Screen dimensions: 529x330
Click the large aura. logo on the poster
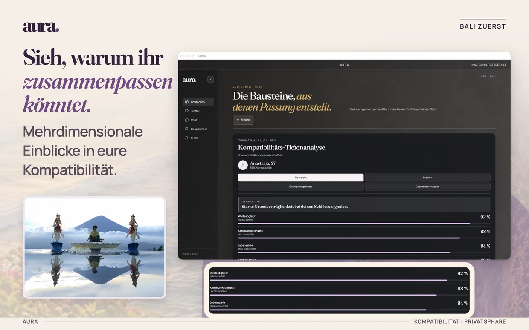[x=41, y=27]
